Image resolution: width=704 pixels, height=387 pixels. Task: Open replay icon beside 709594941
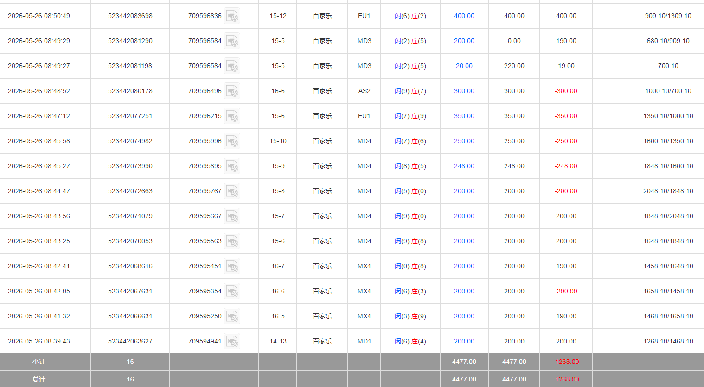(232, 342)
